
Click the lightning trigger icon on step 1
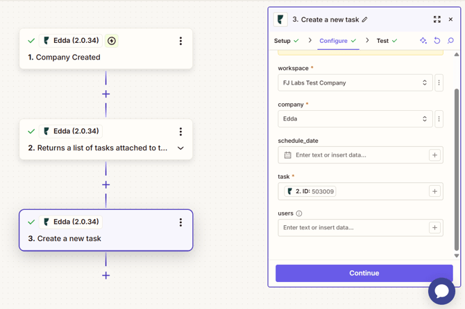tap(112, 41)
